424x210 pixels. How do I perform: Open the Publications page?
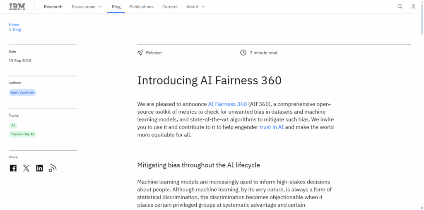(142, 7)
